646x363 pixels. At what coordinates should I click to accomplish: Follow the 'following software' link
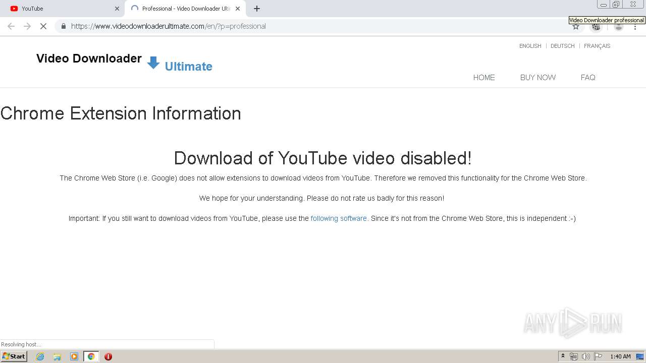(339, 218)
